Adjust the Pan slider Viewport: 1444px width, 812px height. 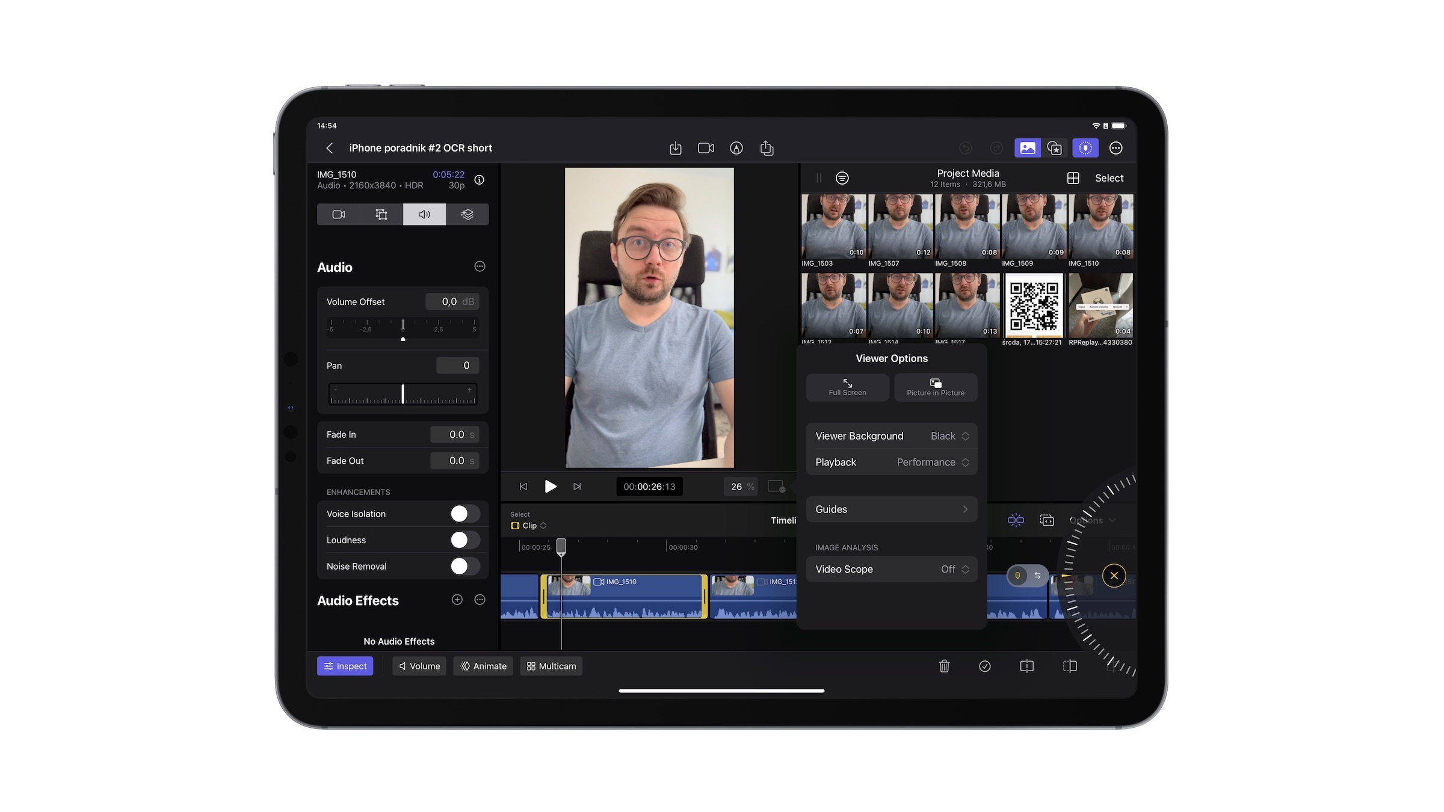pyautogui.click(x=403, y=394)
